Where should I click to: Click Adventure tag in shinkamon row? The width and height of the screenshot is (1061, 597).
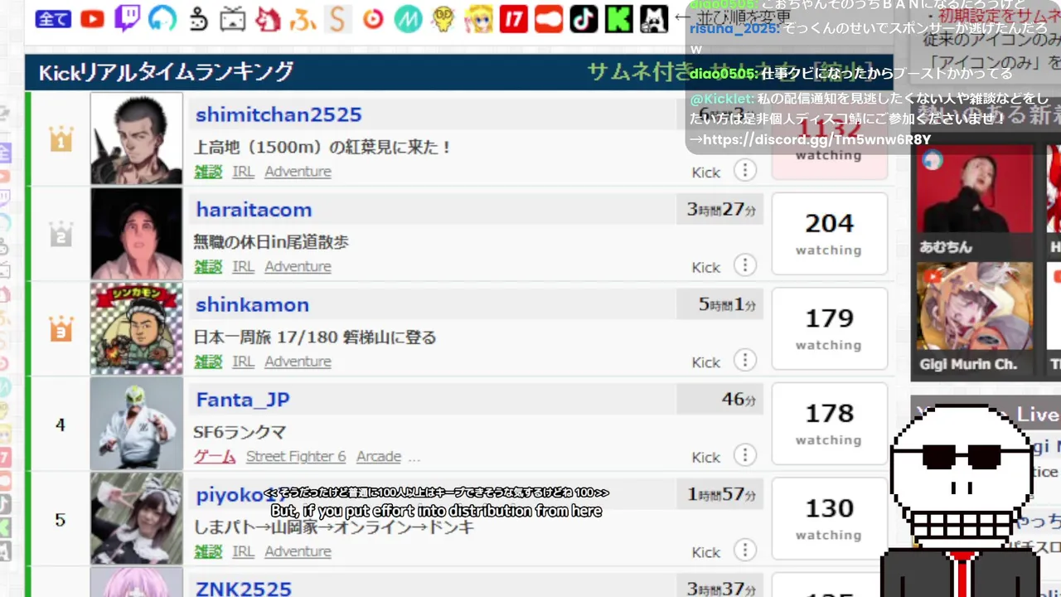tap(298, 362)
